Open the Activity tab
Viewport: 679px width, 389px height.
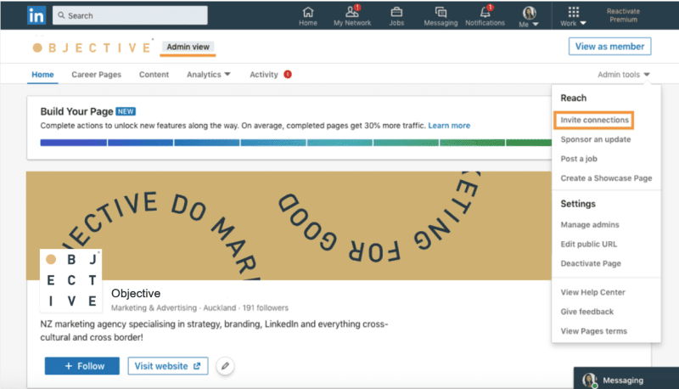(264, 75)
